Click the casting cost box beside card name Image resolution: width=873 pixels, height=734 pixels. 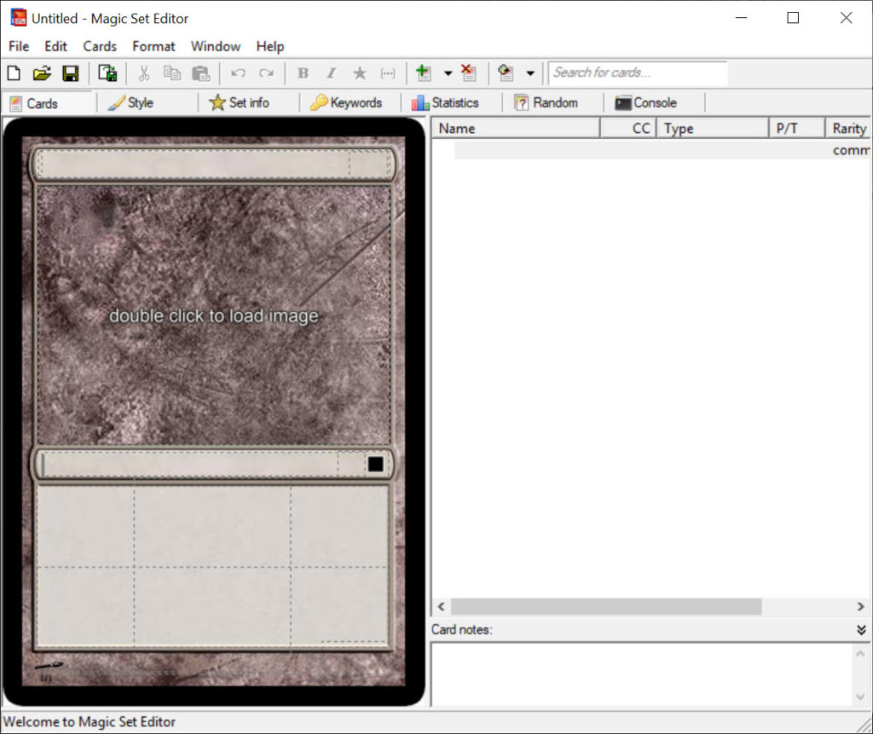tap(368, 164)
